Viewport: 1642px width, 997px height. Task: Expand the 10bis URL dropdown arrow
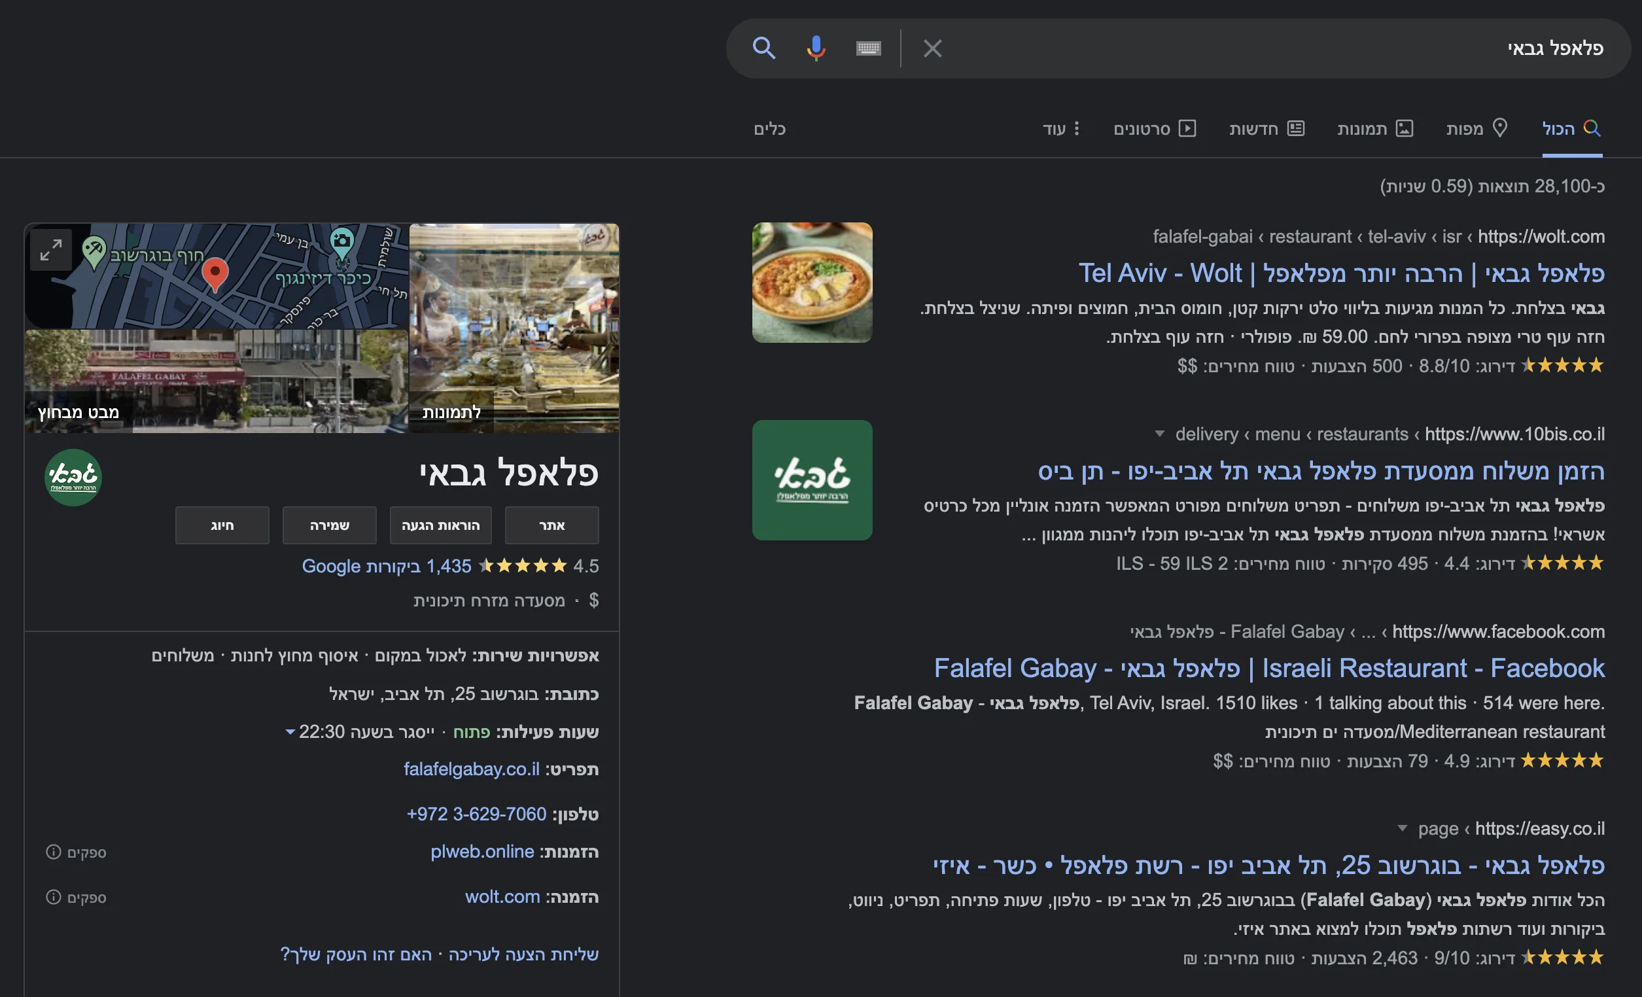pyautogui.click(x=1159, y=434)
